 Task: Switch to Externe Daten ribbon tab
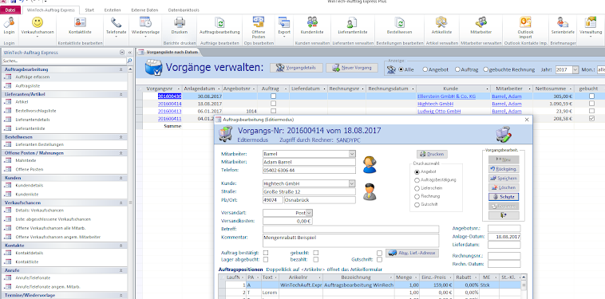coord(145,10)
